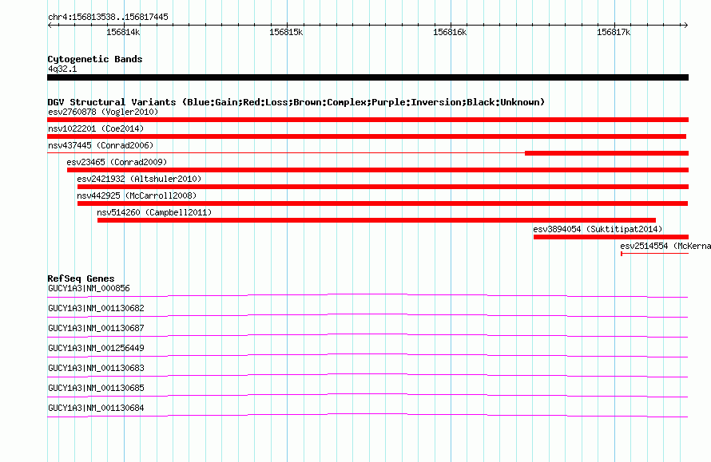Select the magenta intron line under NM_001130685

pos(367,394)
